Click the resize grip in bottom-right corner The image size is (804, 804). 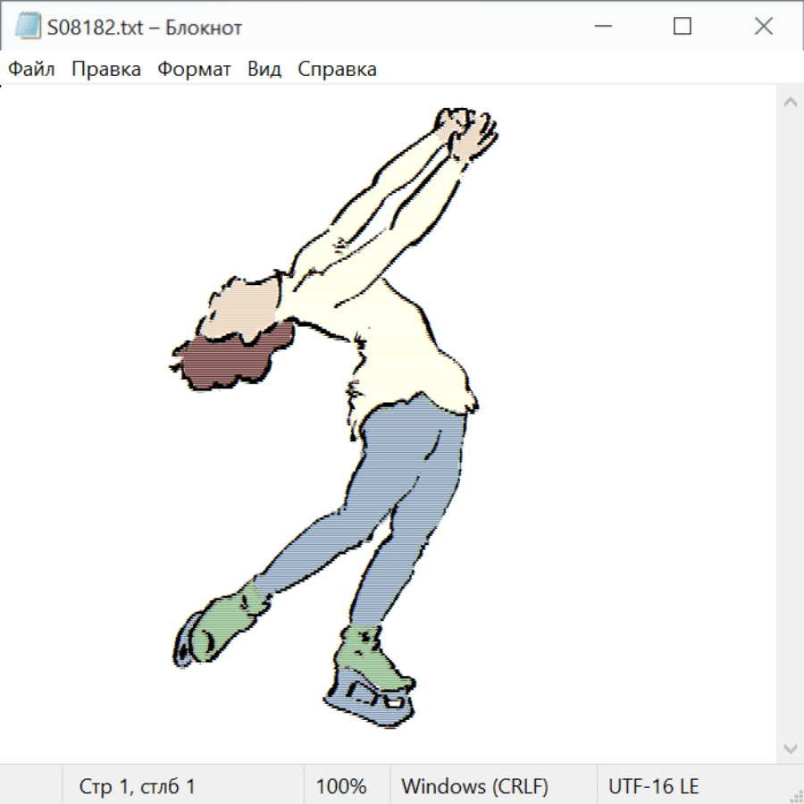pyautogui.click(x=796, y=796)
